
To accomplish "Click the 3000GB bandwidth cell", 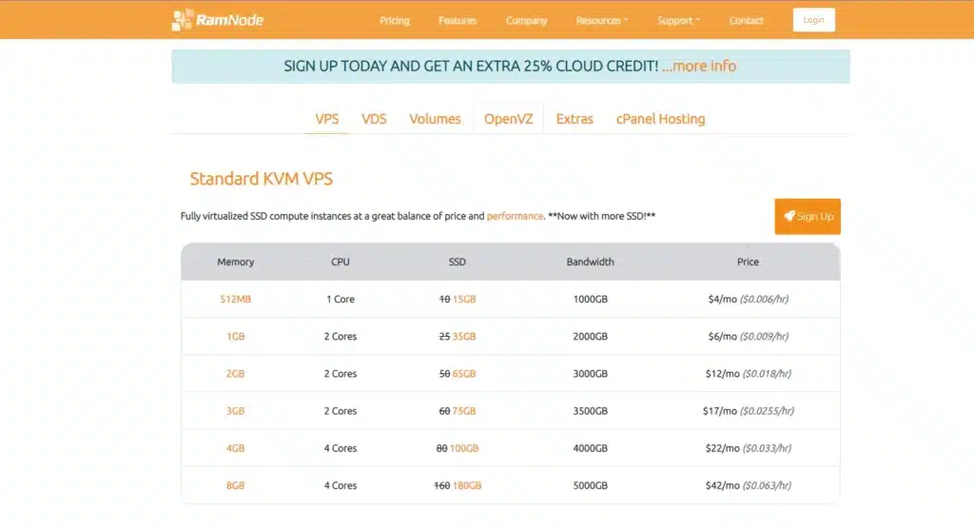I will click(590, 374).
